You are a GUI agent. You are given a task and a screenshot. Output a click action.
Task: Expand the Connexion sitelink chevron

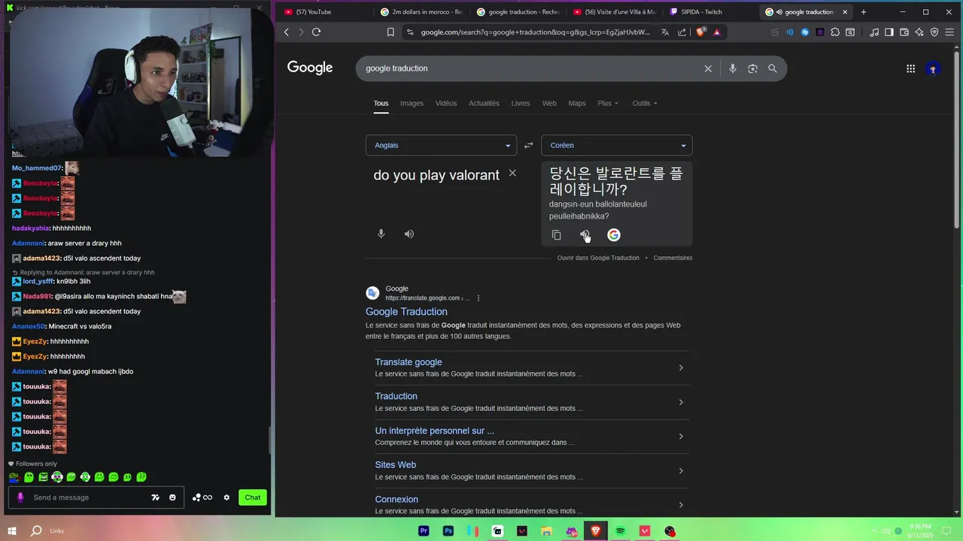coord(681,505)
